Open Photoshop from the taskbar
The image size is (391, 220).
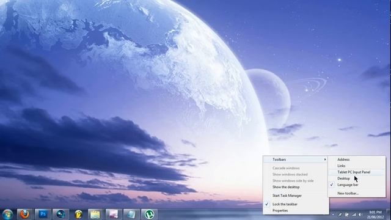pos(43,215)
